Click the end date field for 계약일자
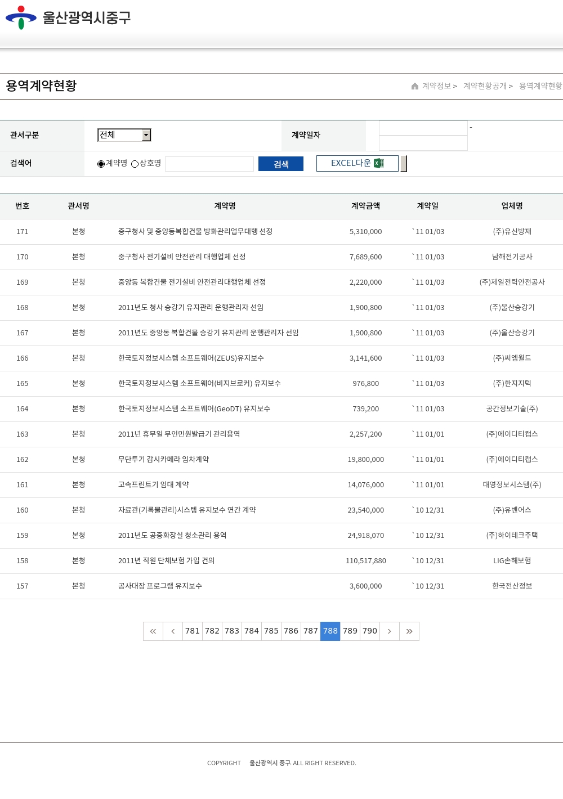This screenshot has height=799, width=563. pos(423,143)
